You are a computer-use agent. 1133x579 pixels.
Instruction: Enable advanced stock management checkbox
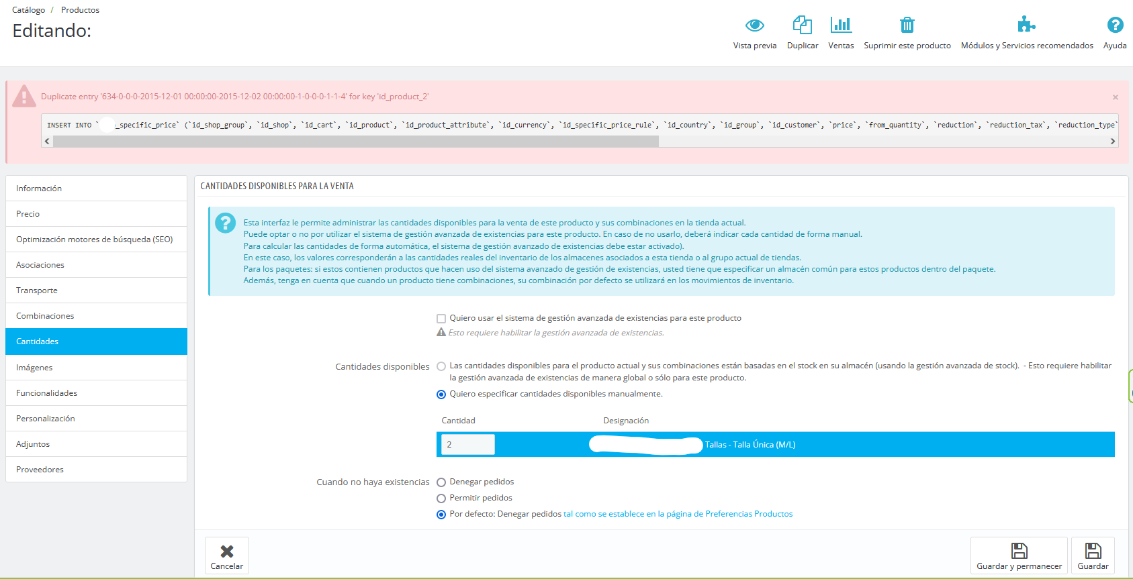[x=441, y=319]
